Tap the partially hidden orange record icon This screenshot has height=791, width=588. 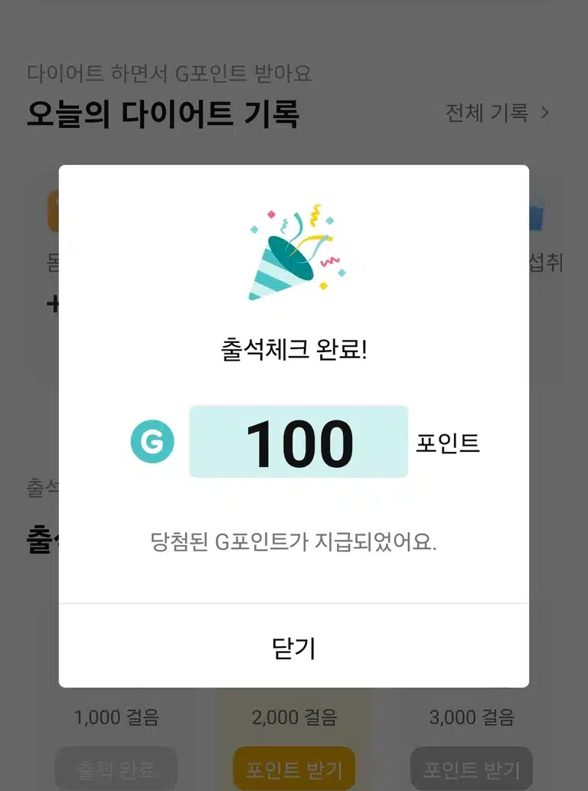coord(53,211)
